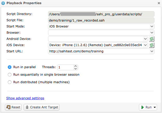Run the playback script

[x=147, y=107]
